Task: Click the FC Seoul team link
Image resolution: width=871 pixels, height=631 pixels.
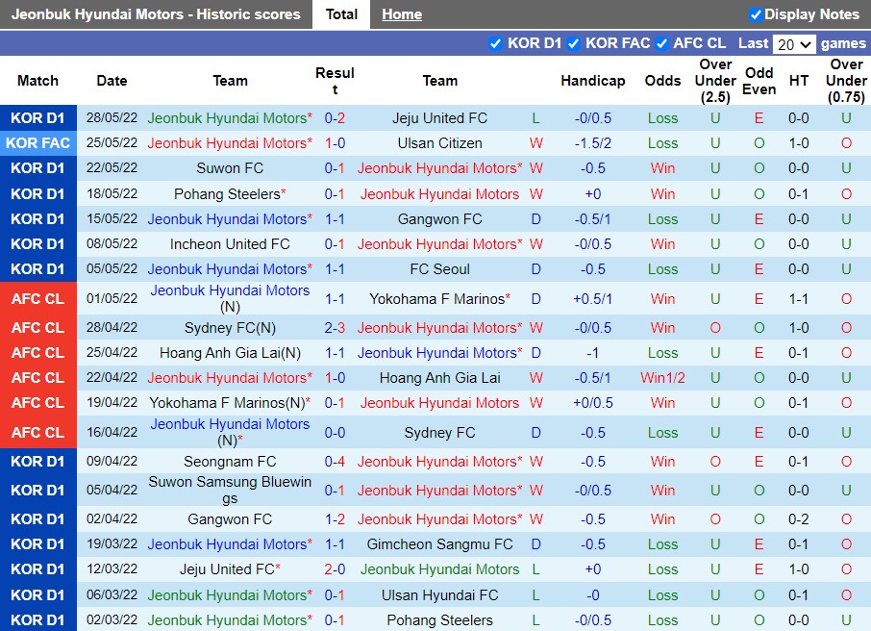Action: click(439, 268)
